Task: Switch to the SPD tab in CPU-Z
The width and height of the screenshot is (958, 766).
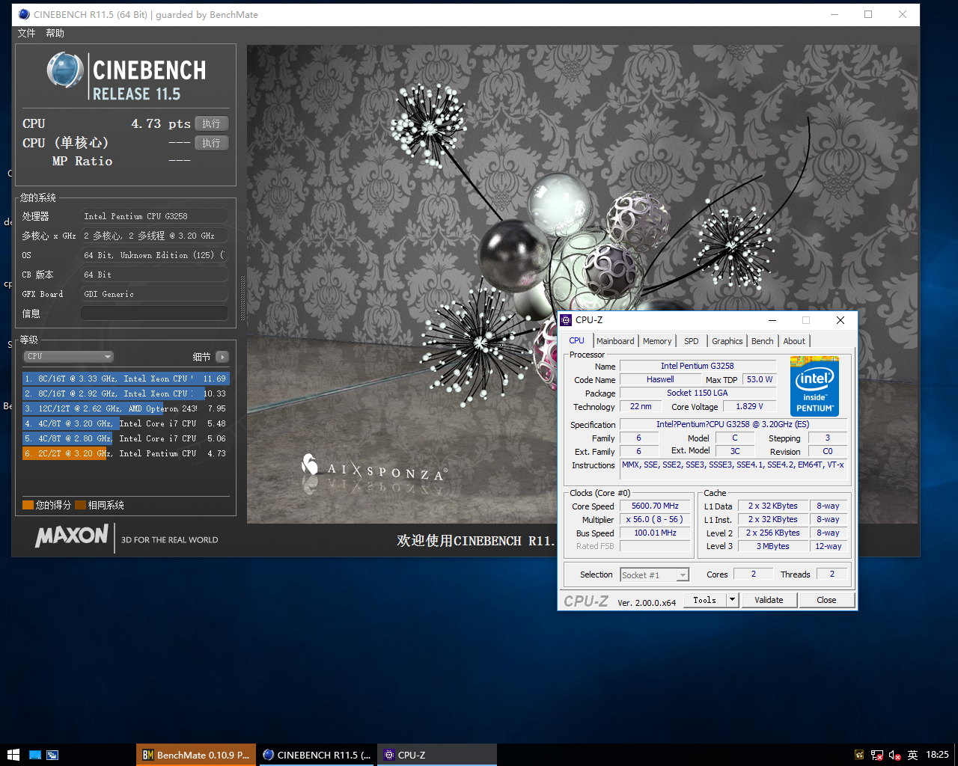Action: (x=692, y=341)
